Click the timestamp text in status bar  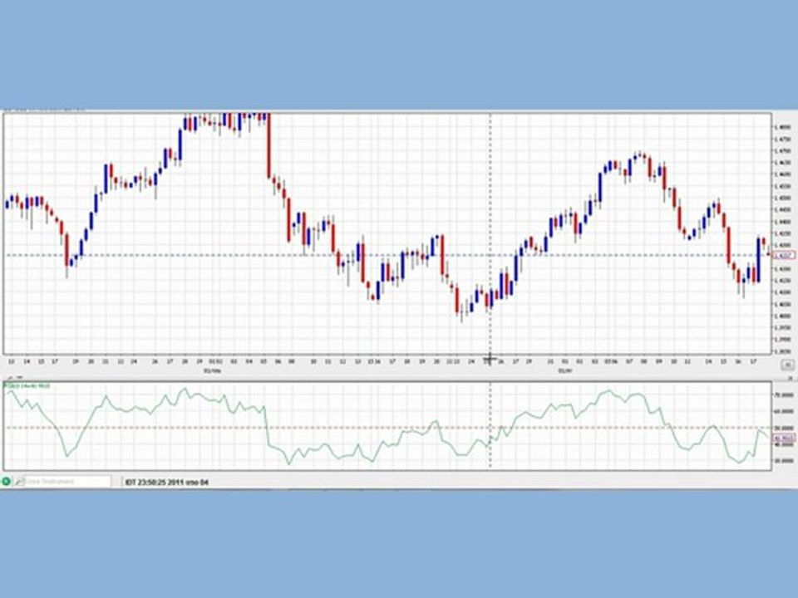pyautogui.click(x=167, y=482)
